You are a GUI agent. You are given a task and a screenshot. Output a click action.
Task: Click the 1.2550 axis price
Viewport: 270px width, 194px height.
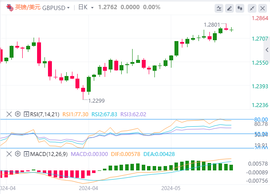click(x=260, y=62)
